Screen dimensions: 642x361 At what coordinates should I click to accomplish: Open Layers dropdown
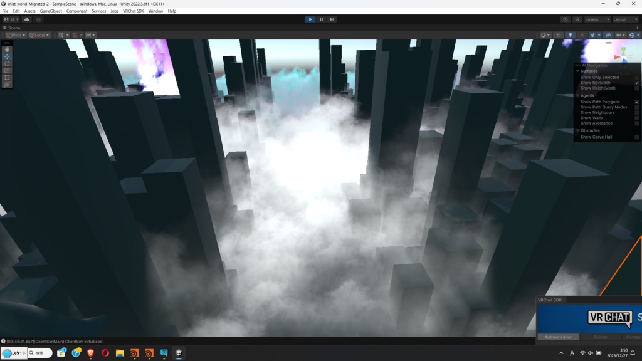pyautogui.click(x=597, y=19)
